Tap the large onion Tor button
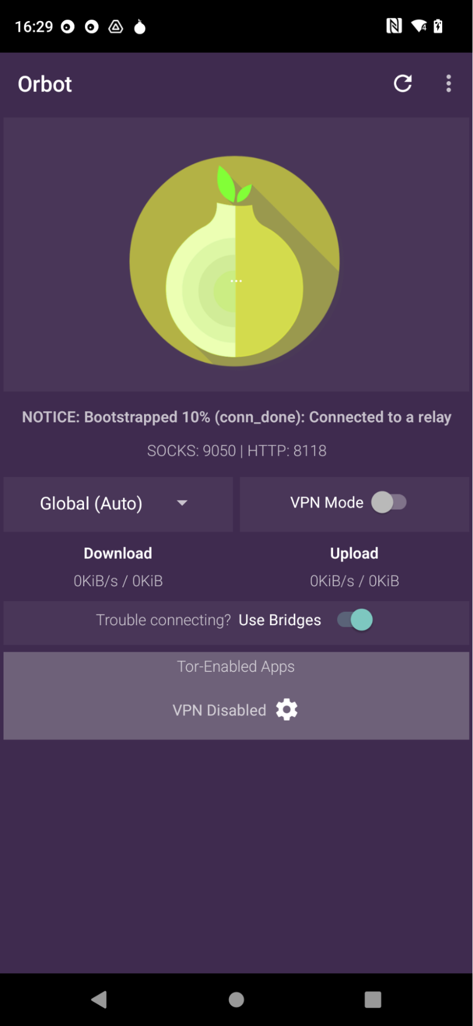The height and width of the screenshot is (1026, 473). coord(235,261)
